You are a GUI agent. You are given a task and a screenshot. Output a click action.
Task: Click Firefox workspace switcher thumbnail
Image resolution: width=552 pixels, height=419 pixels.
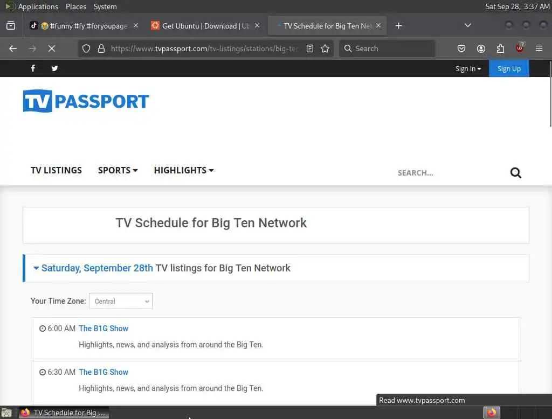(492, 413)
